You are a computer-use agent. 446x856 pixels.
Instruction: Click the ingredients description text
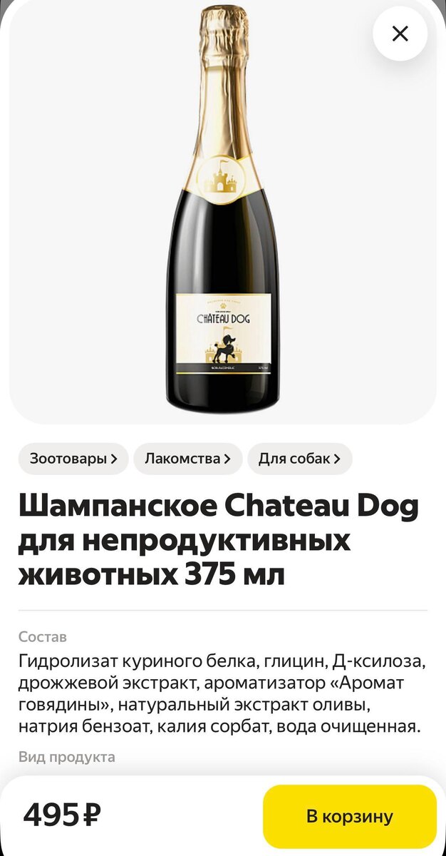click(x=222, y=694)
